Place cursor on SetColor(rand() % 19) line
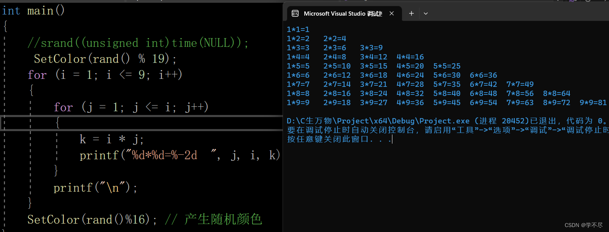 coord(105,59)
